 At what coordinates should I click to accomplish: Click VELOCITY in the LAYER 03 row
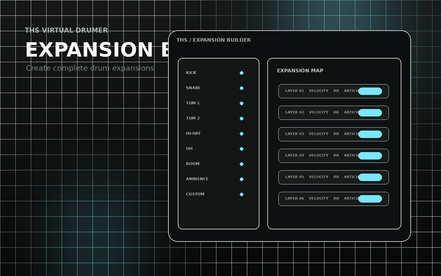coord(319,134)
